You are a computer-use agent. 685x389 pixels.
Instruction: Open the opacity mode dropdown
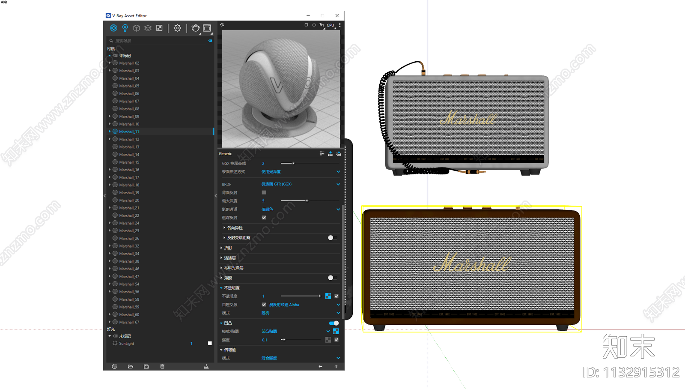[301, 313]
